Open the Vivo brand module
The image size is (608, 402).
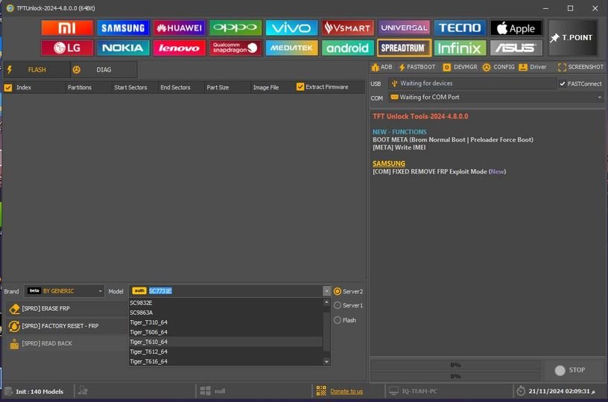point(291,28)
